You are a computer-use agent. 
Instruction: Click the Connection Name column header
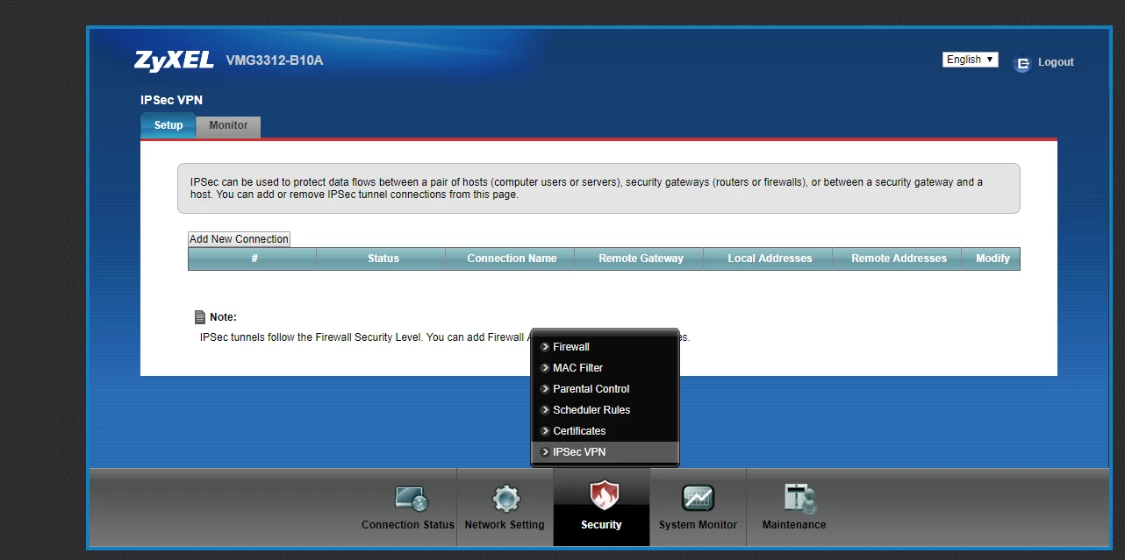click(511, 259)
